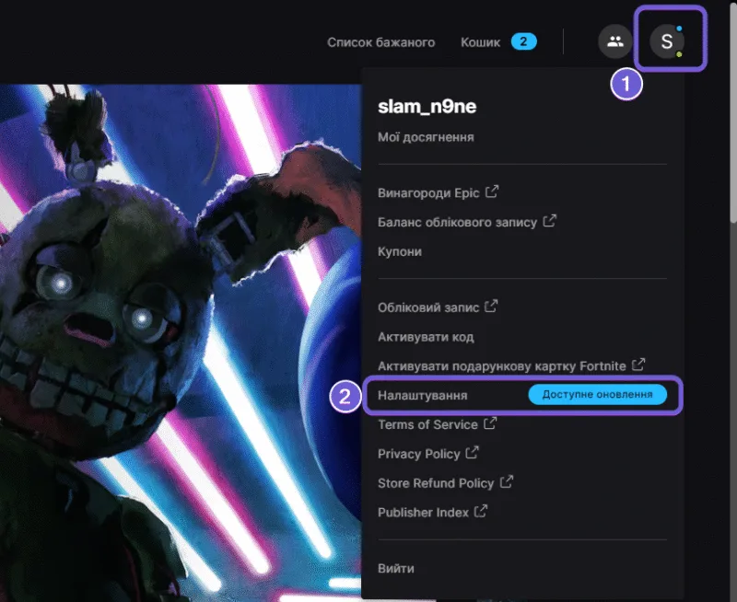The width and height of the screenshot is (737, 602).
Task: Open Мої досягнення
Action: [426, 137]
